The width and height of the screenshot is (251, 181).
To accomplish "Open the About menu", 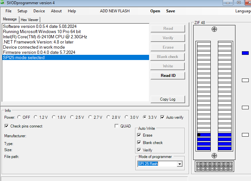I will pos(56,11).
